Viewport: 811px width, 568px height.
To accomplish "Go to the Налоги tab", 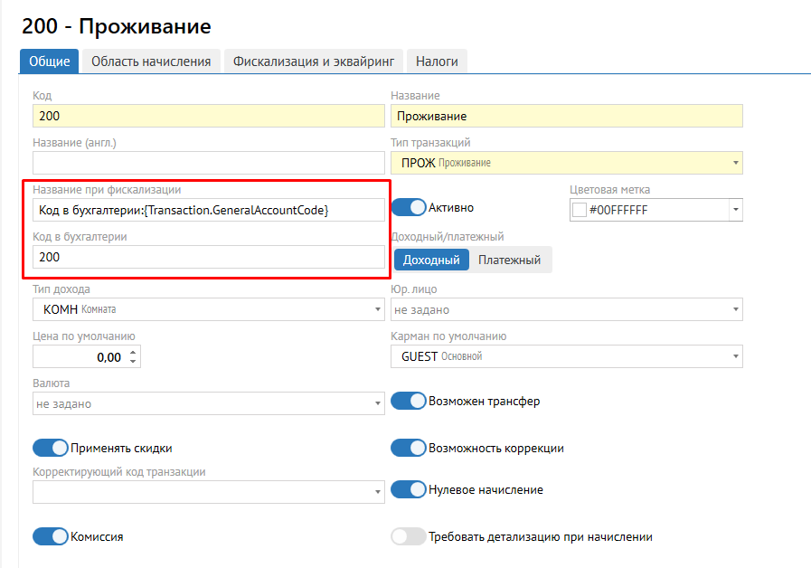I will (x=437, y=62).
